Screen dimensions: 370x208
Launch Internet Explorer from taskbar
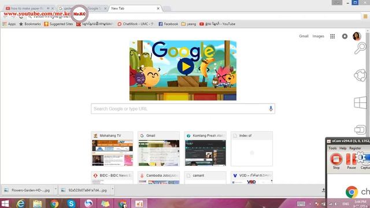pos(21,203)
